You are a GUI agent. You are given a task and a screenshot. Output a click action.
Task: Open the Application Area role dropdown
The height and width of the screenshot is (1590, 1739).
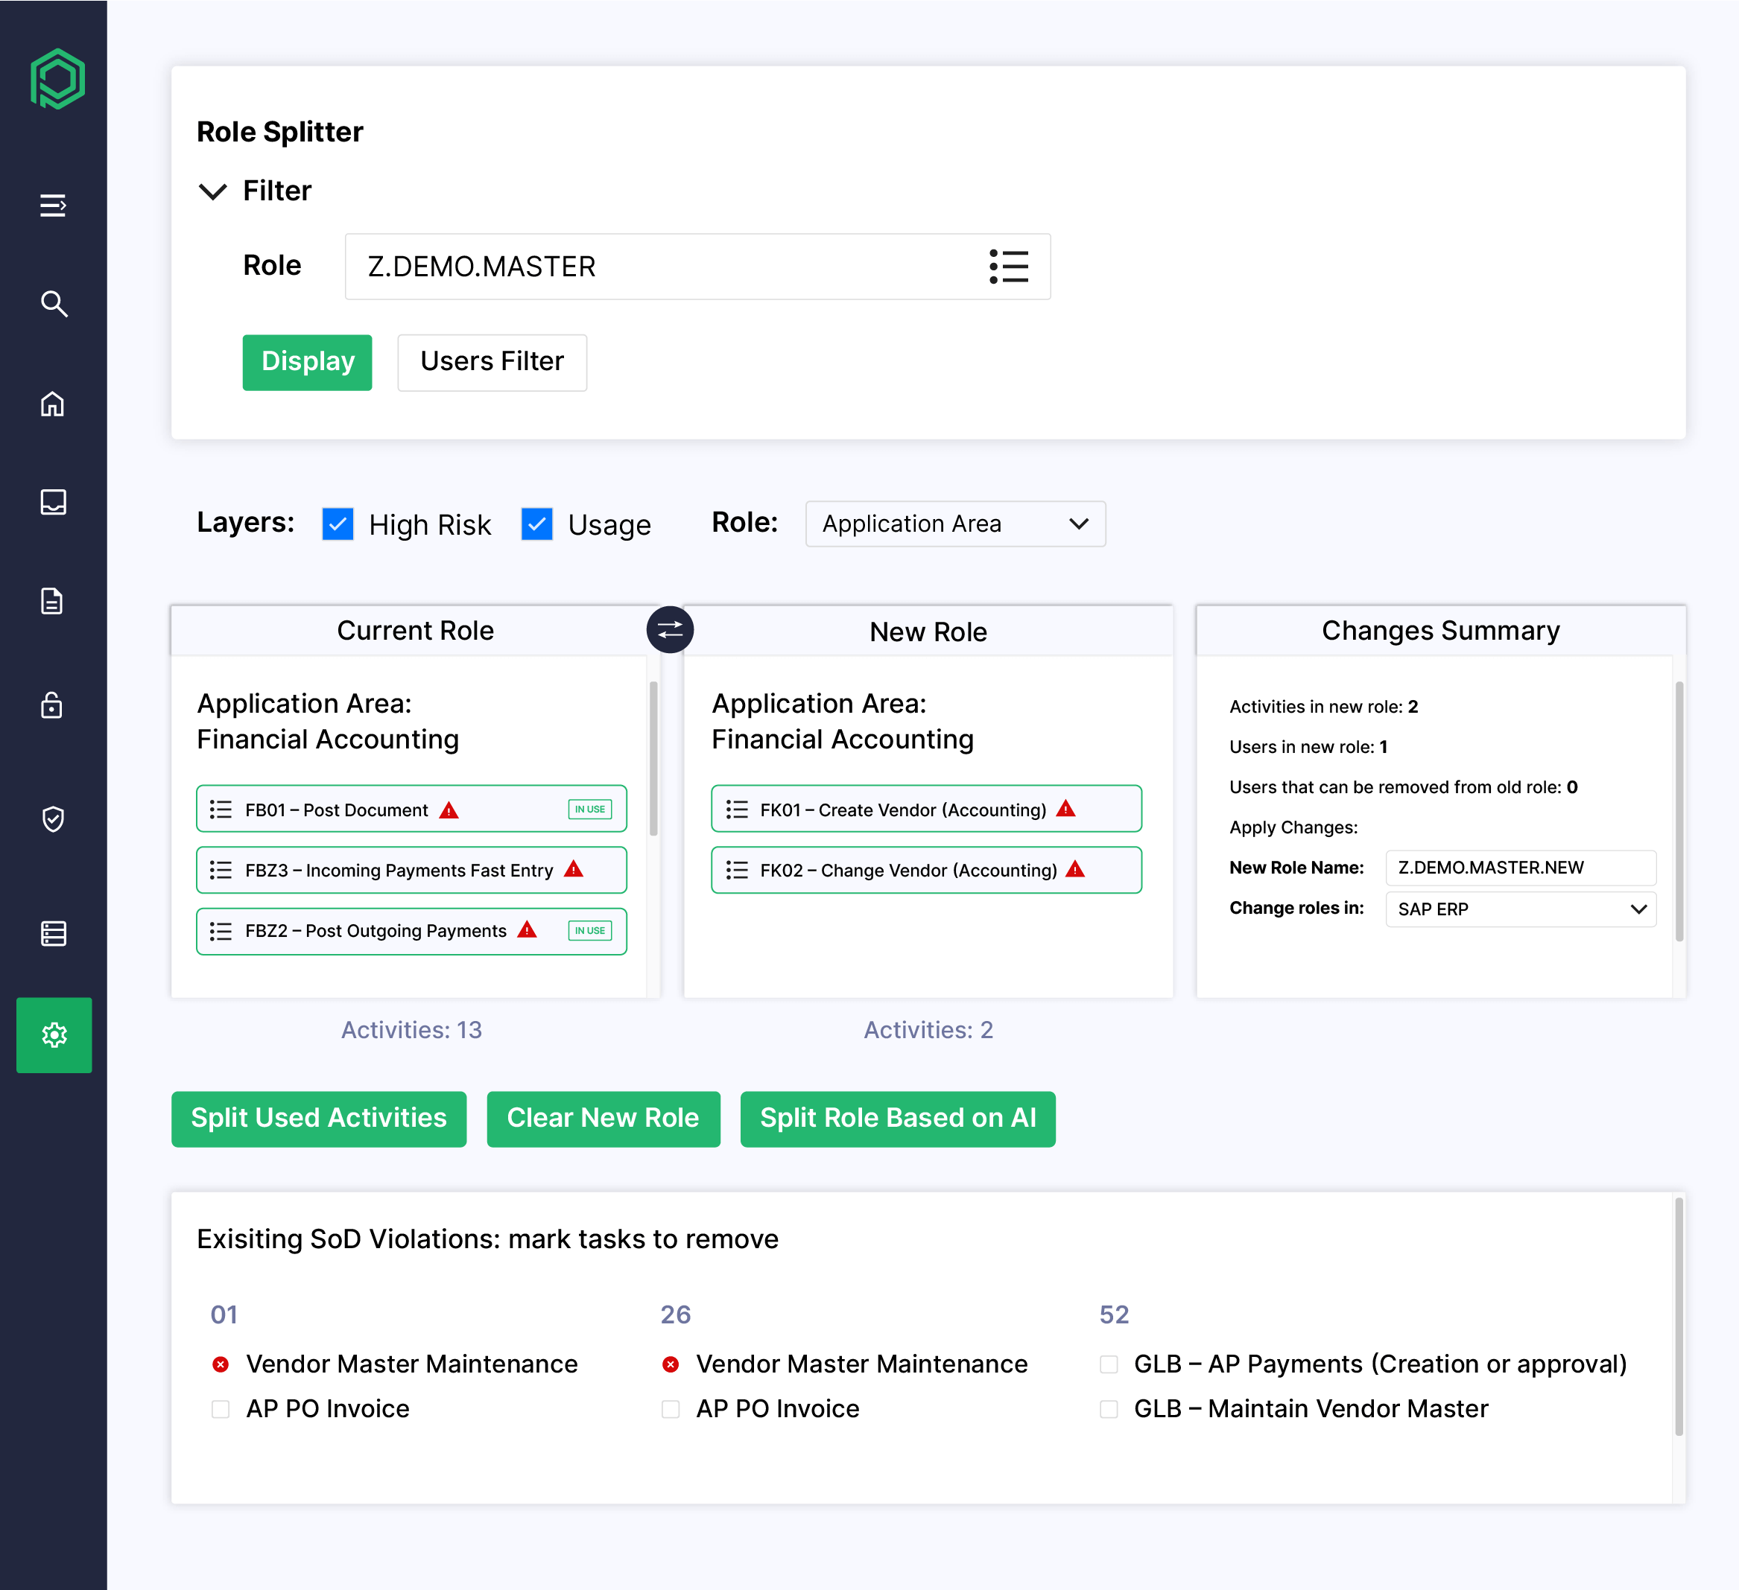(x=955, y=524)
